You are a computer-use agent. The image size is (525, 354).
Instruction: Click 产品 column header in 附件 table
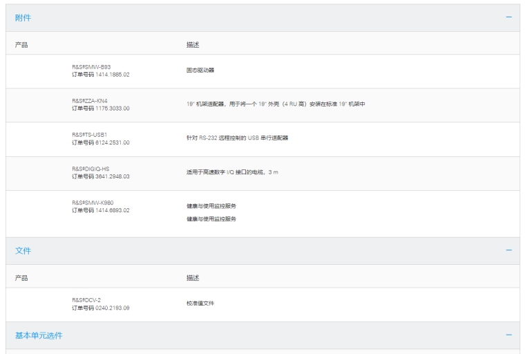coord(21,45)
